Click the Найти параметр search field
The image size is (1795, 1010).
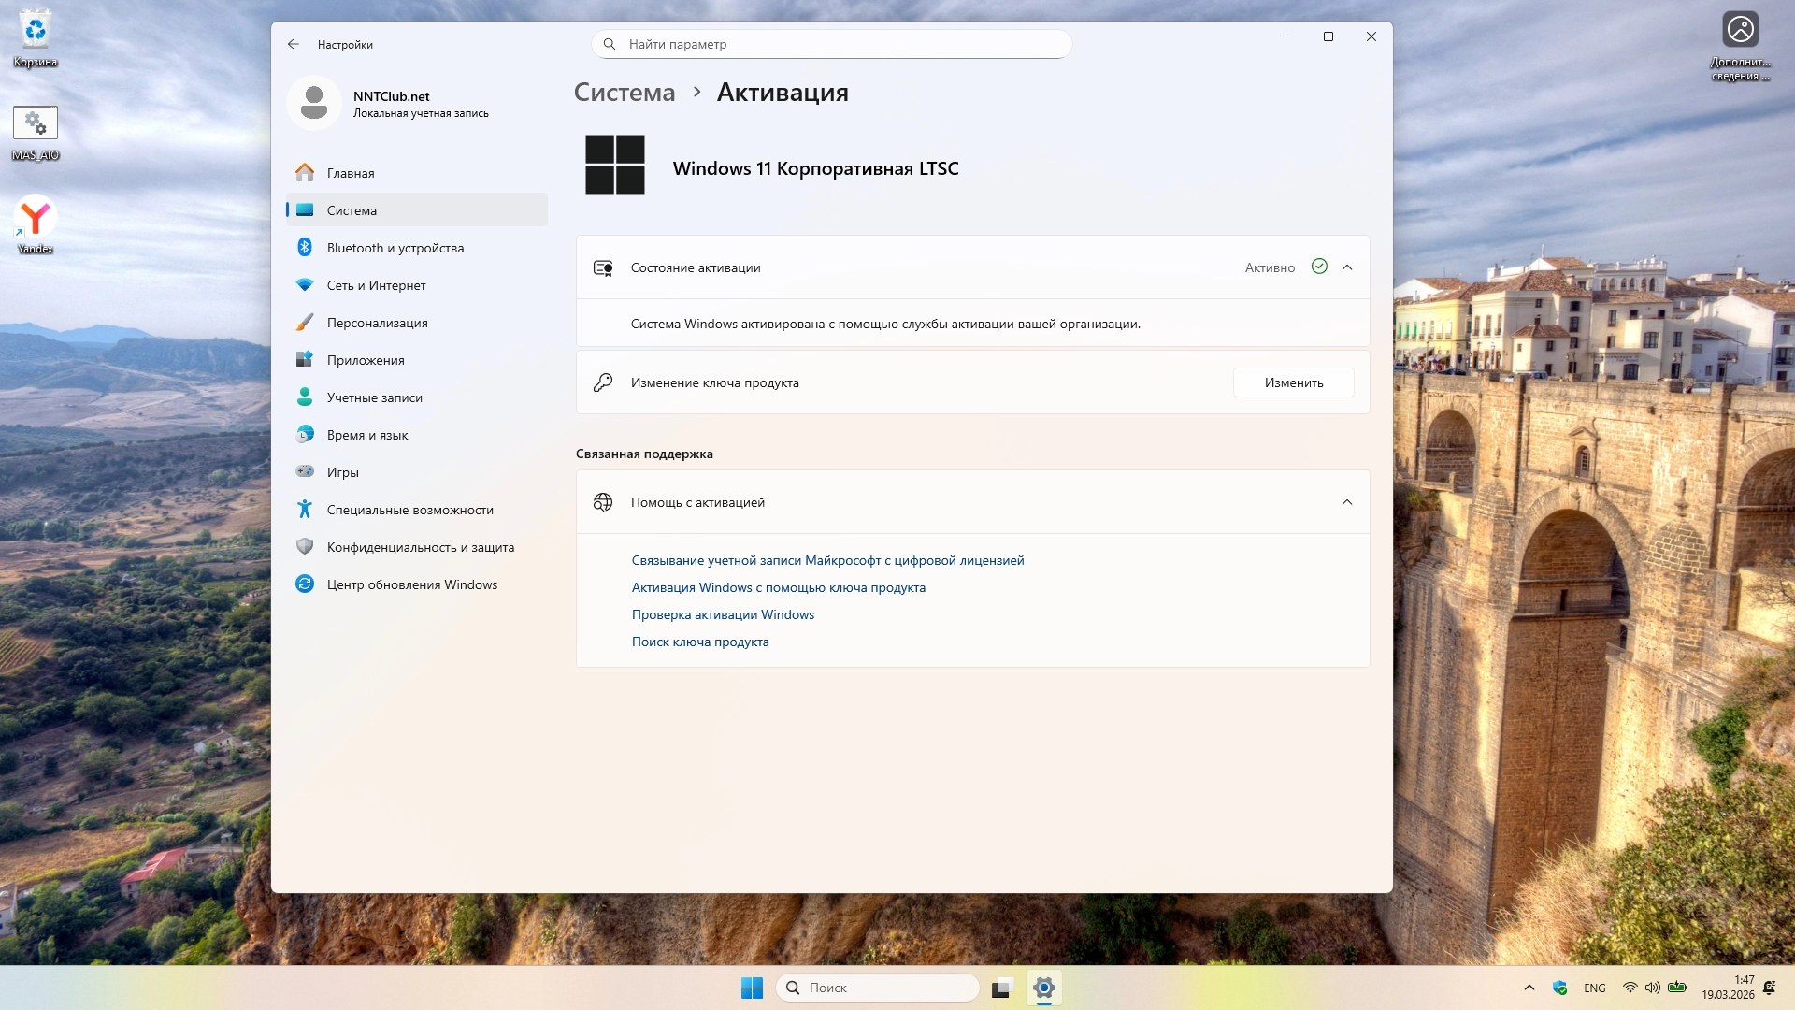click(832, 44)
